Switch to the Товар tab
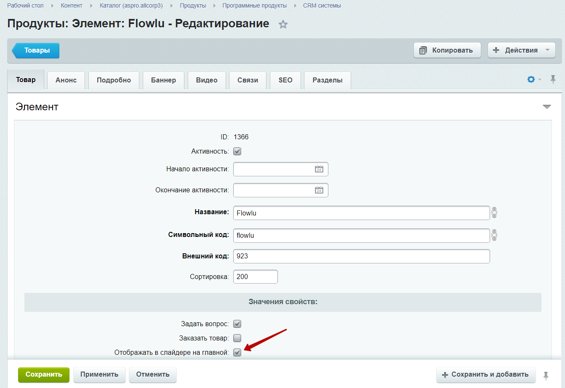The image size is (565, 388). click(x=26, y=80)
